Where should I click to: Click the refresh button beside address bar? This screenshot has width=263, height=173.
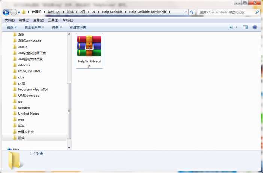tap(192, 12)
